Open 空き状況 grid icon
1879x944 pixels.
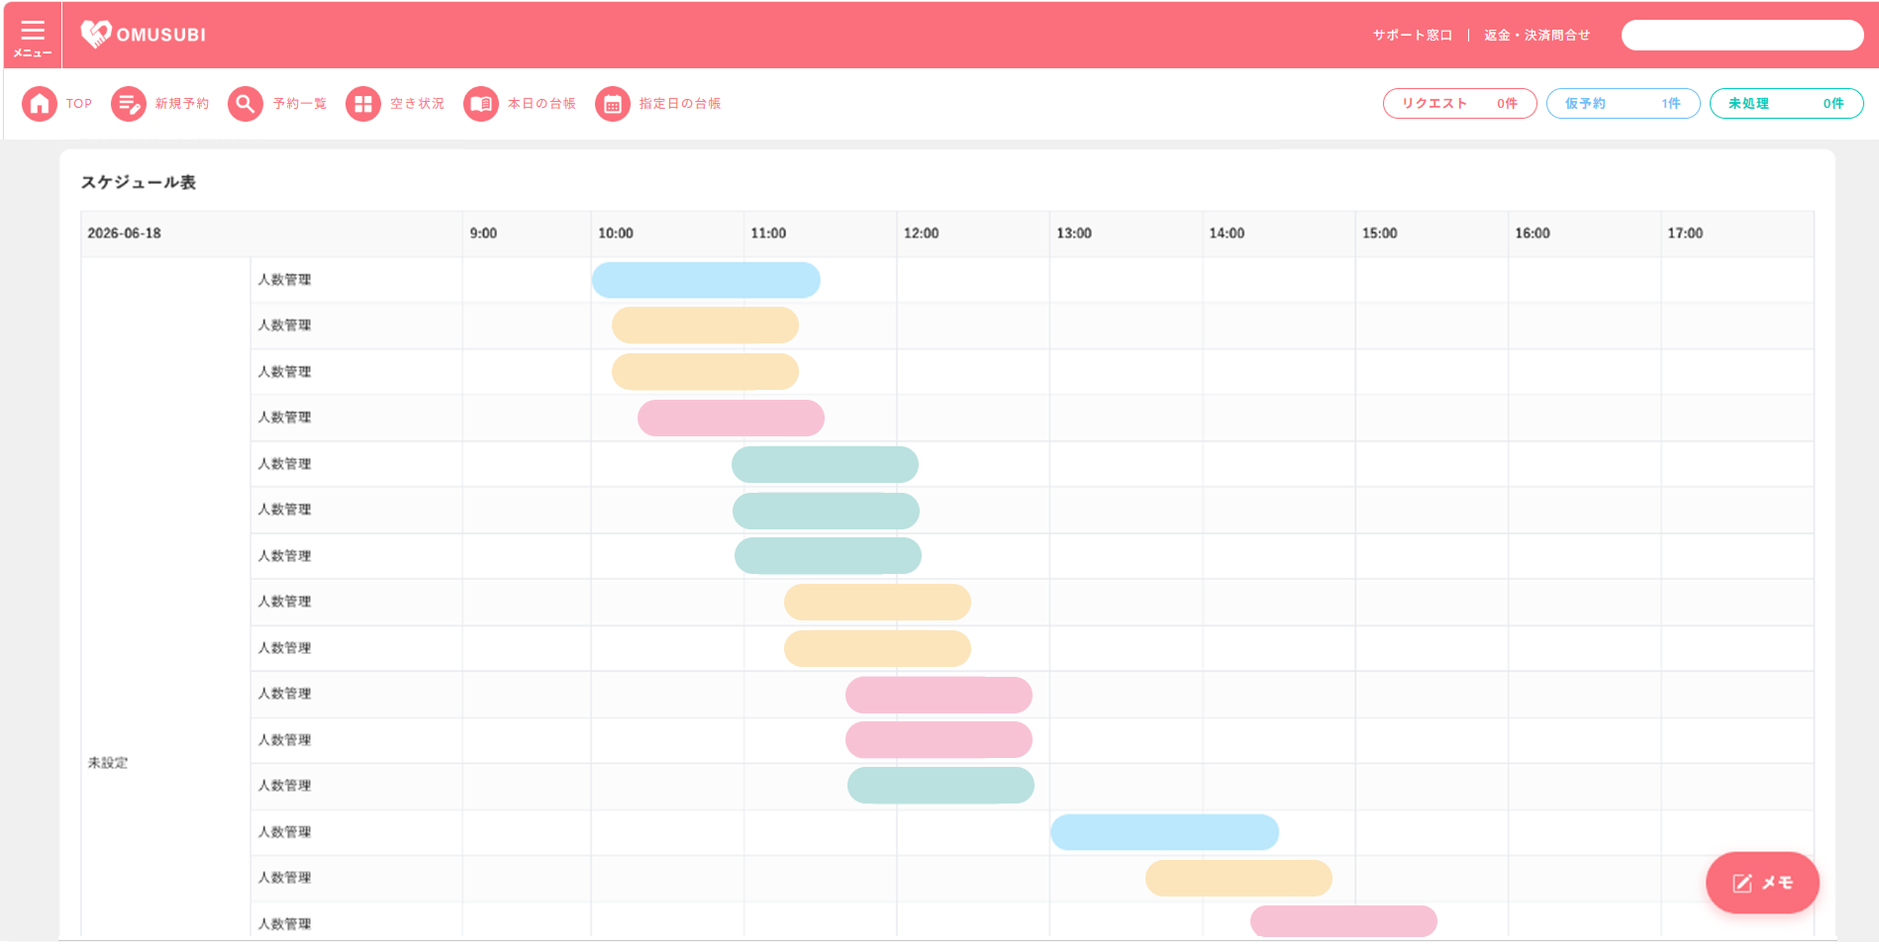[363, 103]
